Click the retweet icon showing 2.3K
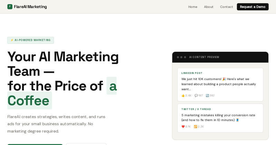Viewport: 276px width, 145px height. (195, 126)
